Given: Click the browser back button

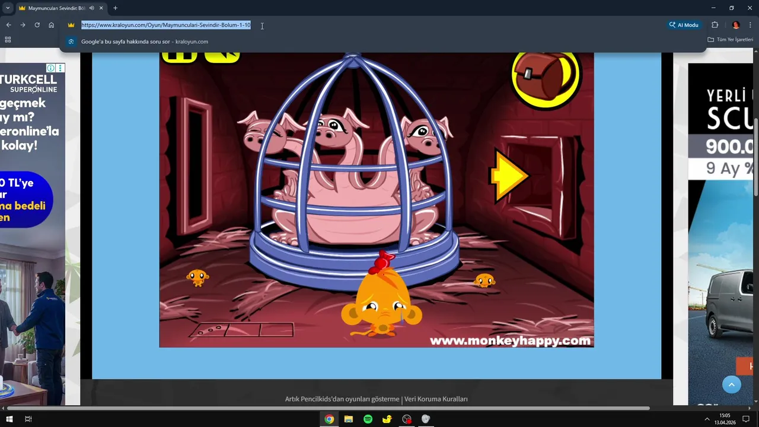Looking at the screenshot, I should tap(8, 25).
